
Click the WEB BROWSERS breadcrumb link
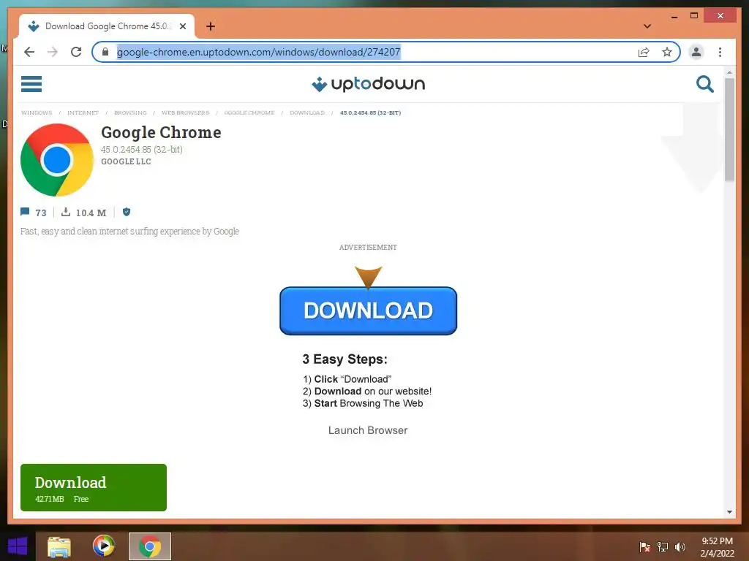185,113
